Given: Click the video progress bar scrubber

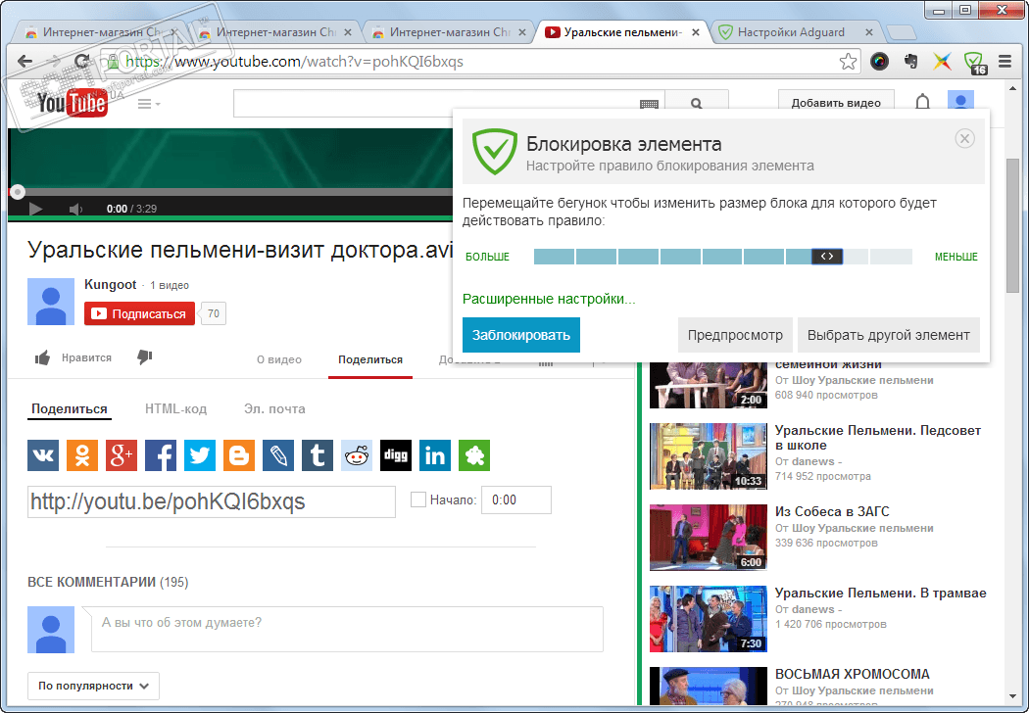Looking at the screenshot, I should tap(18, 192).
